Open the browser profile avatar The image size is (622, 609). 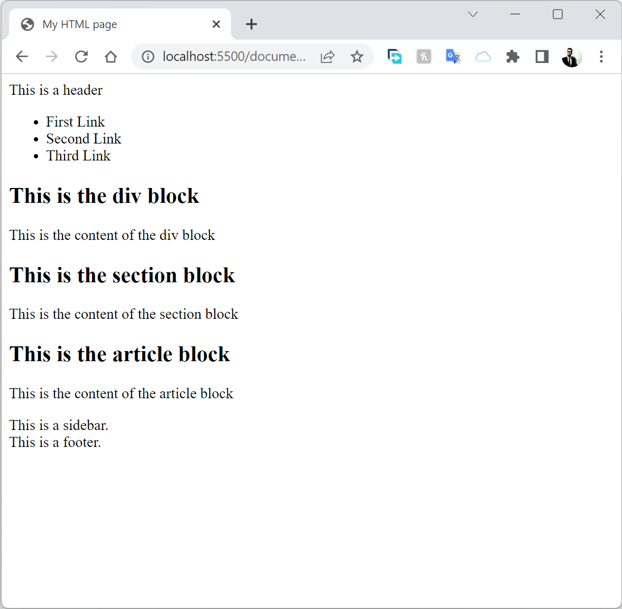pyautogui.click(x=571, y=56)
